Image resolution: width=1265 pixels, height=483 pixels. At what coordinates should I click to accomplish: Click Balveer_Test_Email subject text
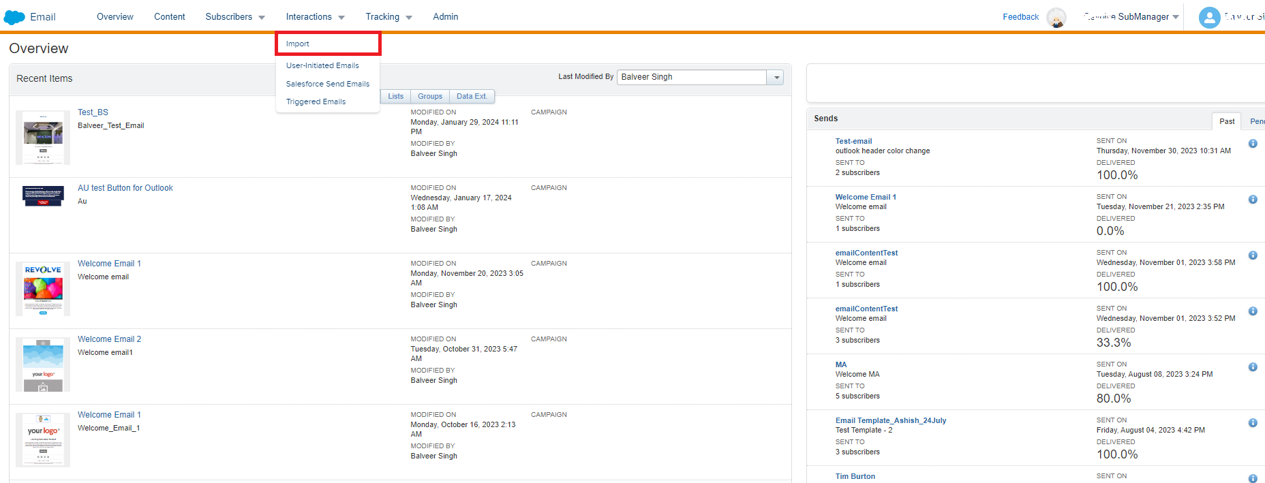pyautogui.click(x=111, y=126)
